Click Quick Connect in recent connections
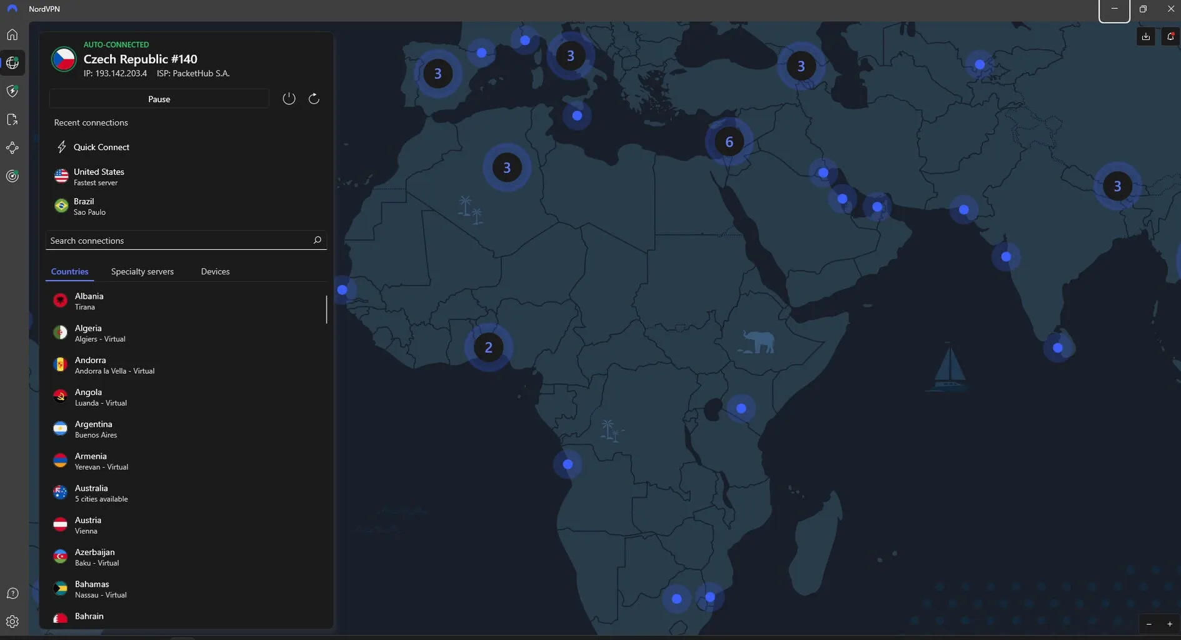This screenshot has height=640, width=1181. click(x=101, y=147)
